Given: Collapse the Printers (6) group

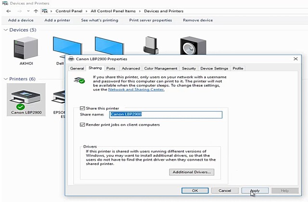Looking at the screenshot, I should tap(5, 79).
